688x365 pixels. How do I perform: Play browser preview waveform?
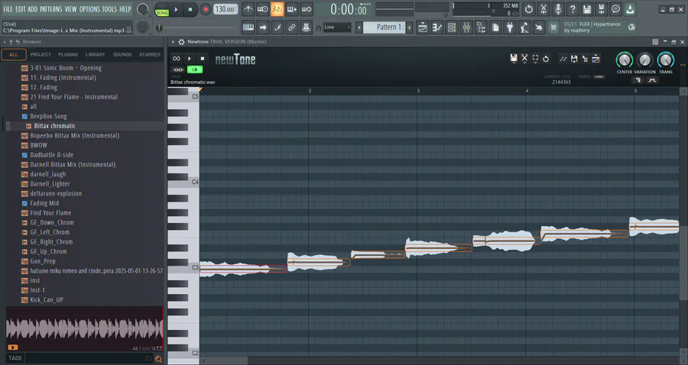tap(13, 347)
